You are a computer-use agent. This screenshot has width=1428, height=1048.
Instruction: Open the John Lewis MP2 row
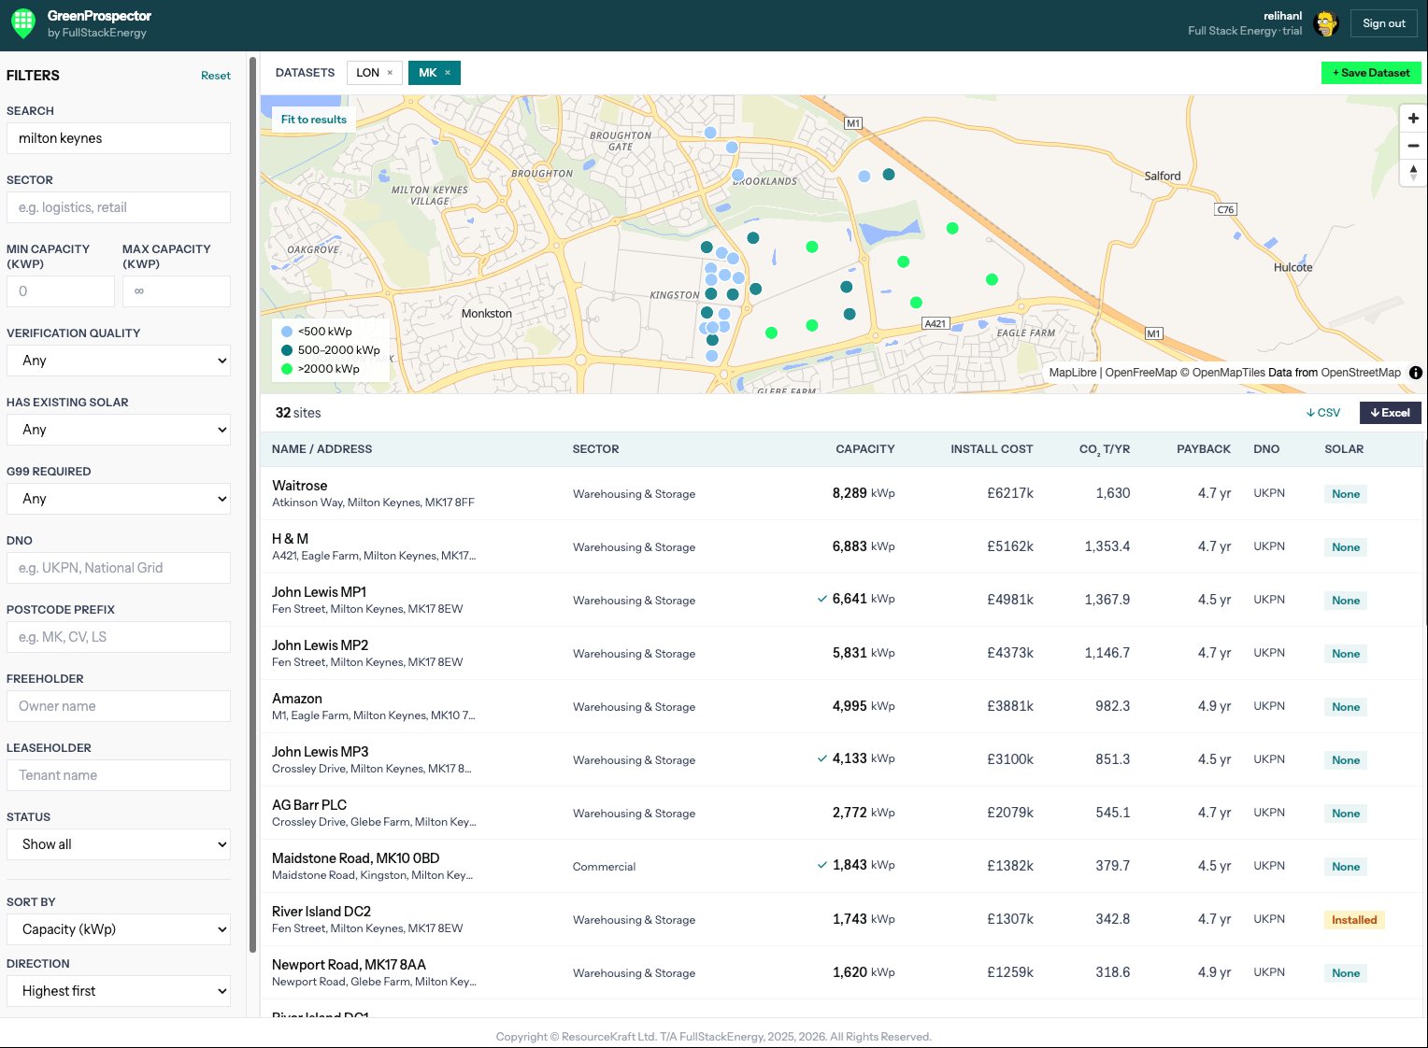tap(841, 653)
